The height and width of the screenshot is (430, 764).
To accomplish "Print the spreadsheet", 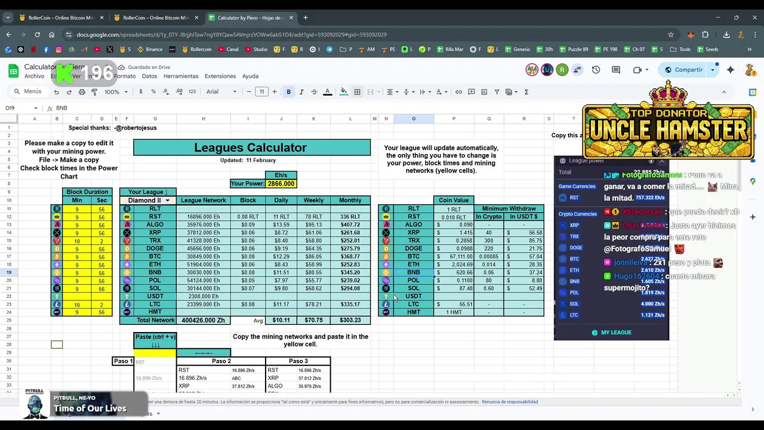I will (82, 92).
